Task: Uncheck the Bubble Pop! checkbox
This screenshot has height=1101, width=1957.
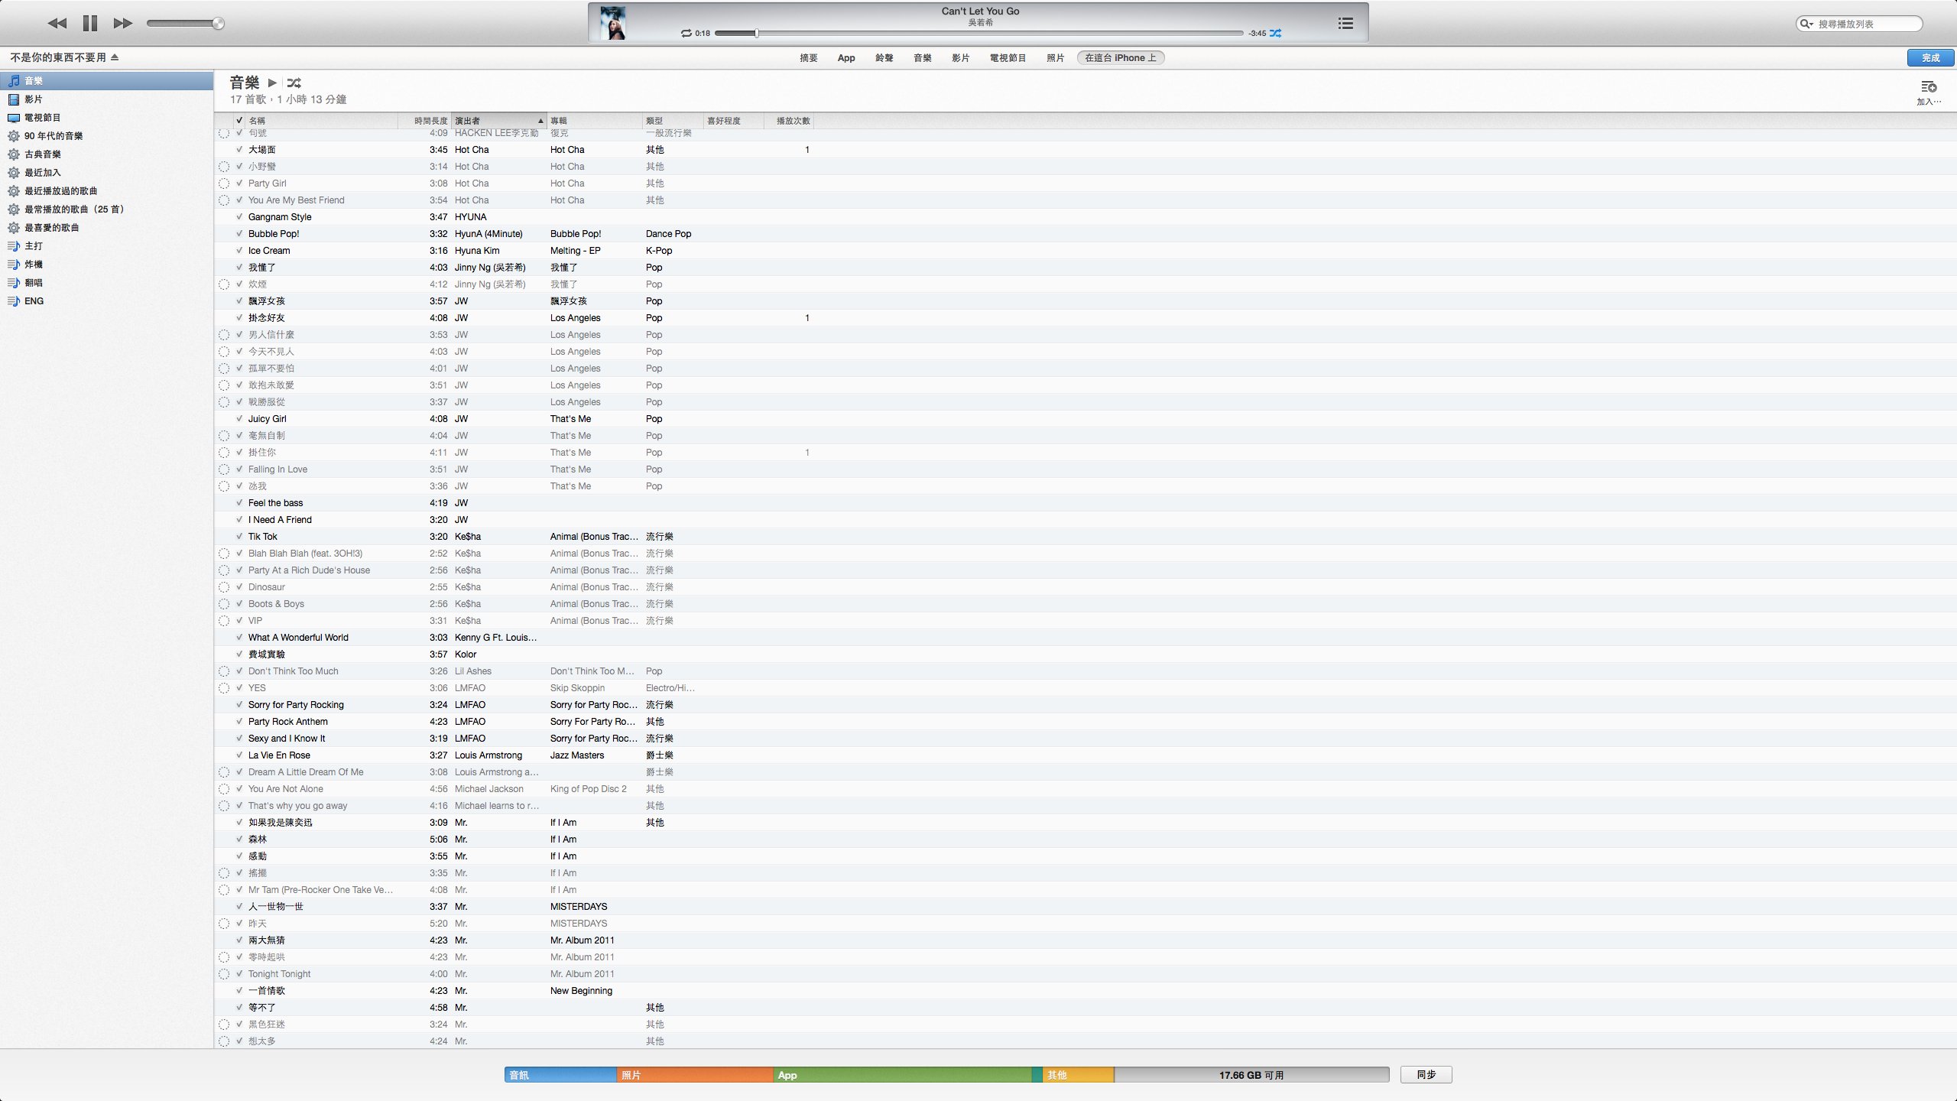Action: 239,234
